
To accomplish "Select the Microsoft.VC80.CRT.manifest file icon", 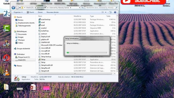I will click(x=39, y=45).
